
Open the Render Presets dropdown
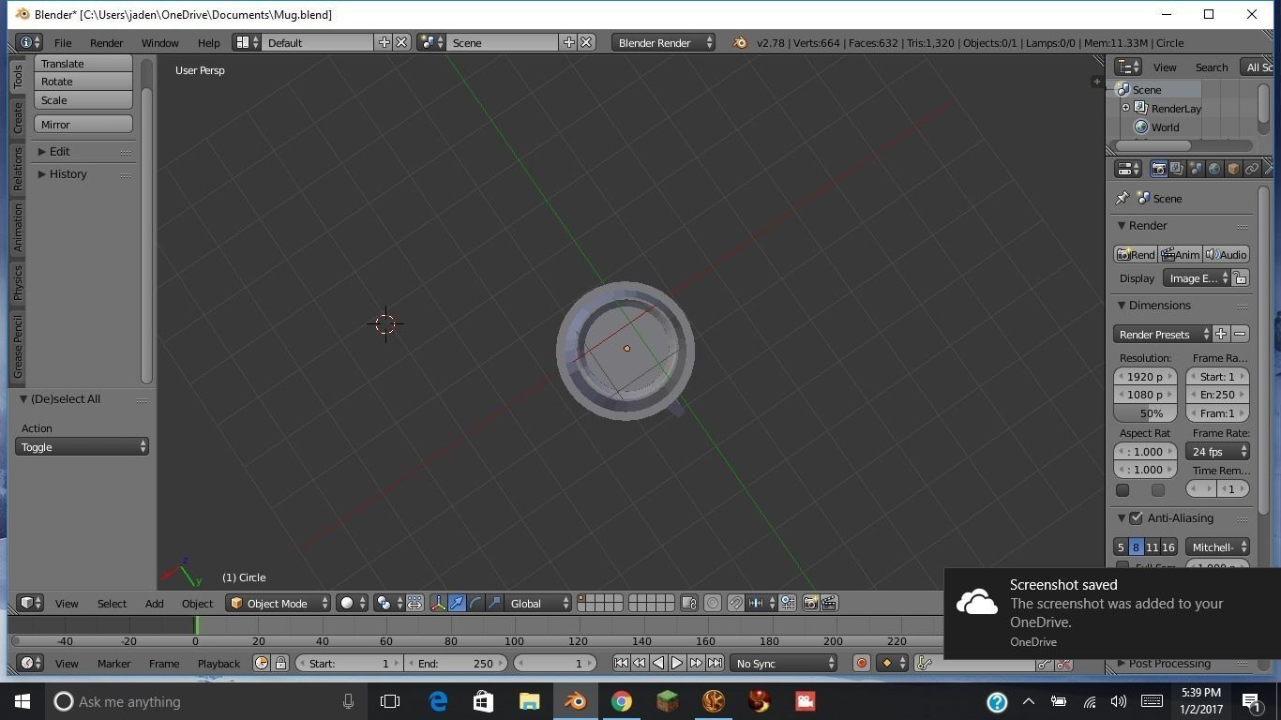click(x=1163, y=334)
